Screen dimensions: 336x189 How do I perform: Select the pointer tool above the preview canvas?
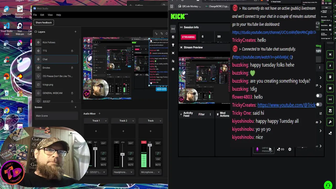156,34
